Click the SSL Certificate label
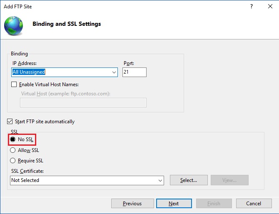The image size is (279, 214). coord(27,171)
